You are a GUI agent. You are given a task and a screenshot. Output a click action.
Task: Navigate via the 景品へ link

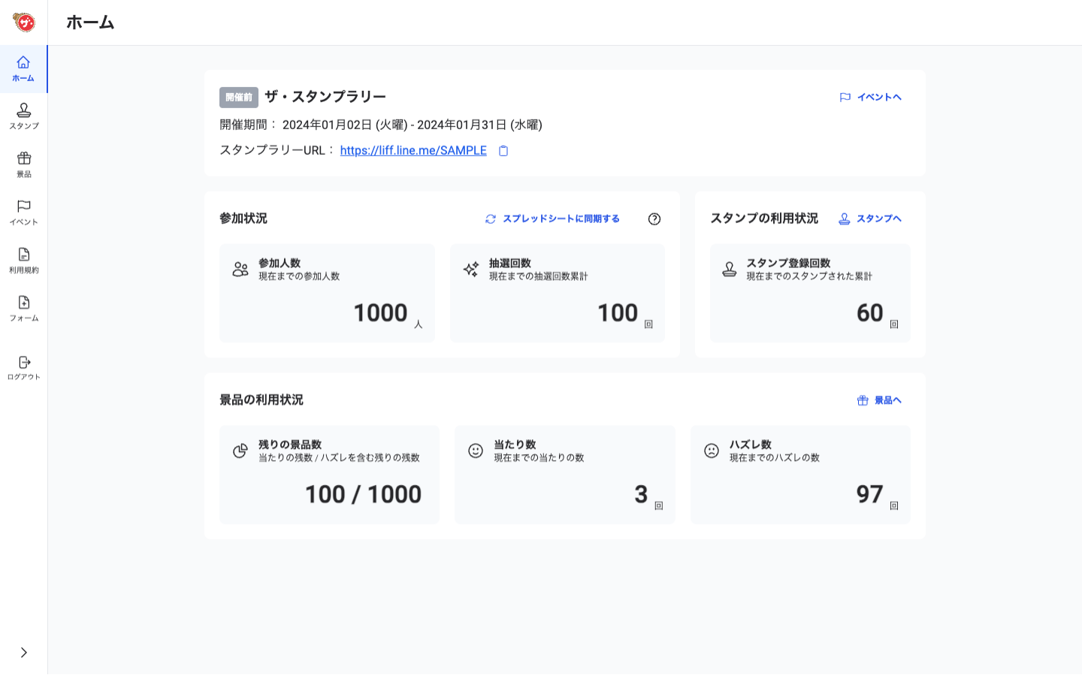pyautogui.click(x=887, y=400)
